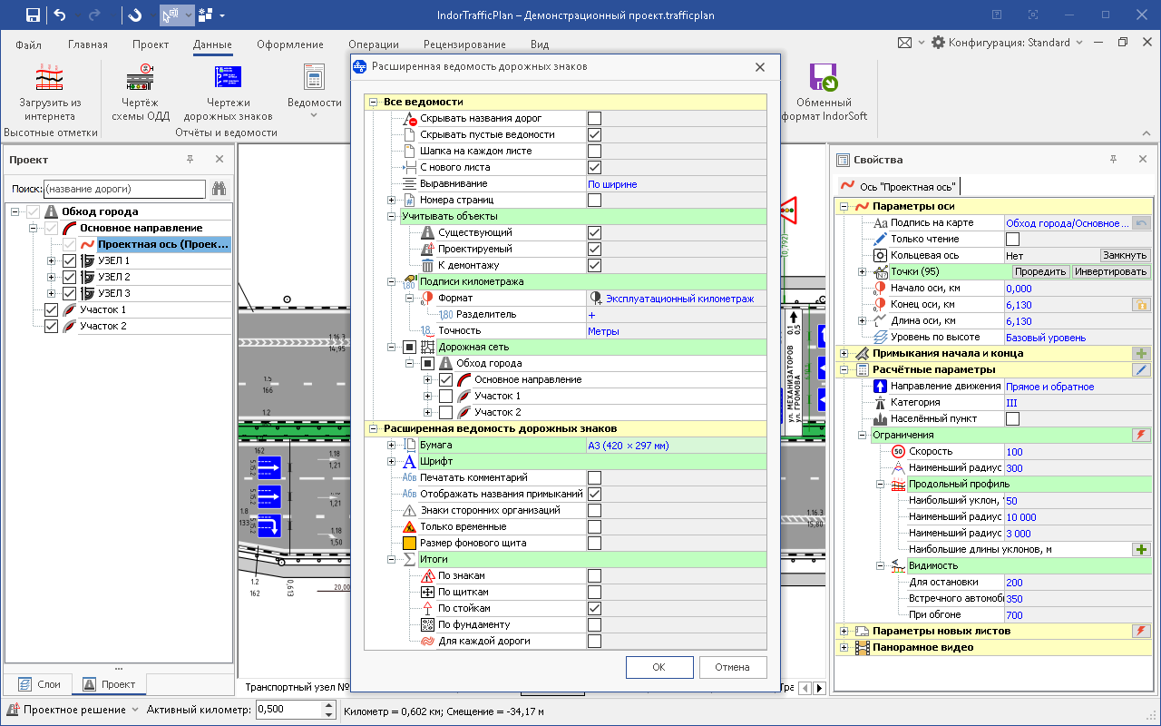
Task: Select the Участок 2 item in the Проект tree
Action: [103, 326]
